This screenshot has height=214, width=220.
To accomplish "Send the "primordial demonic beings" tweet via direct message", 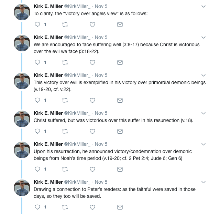I will 120,100.
